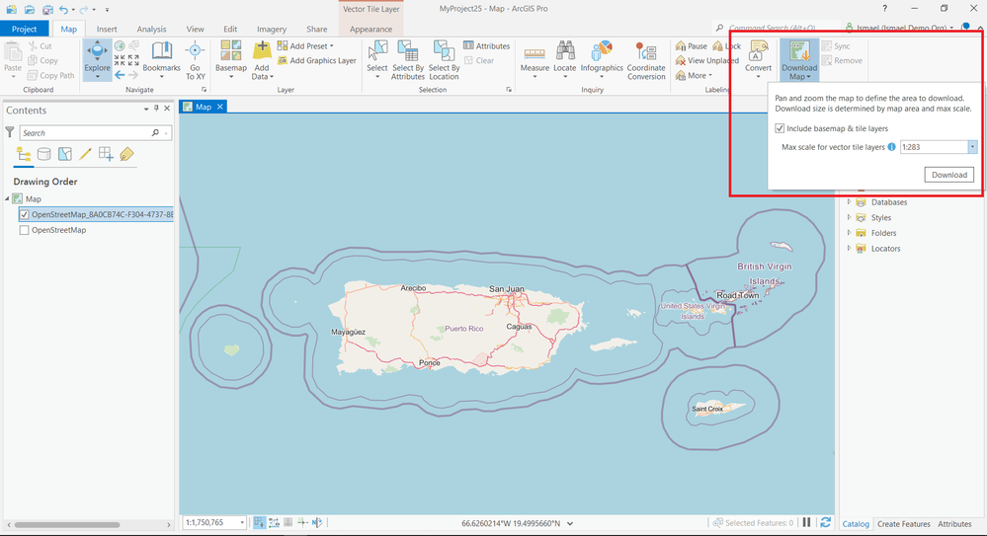Click the Add Graphics Layer button

(x=316, y=60)
